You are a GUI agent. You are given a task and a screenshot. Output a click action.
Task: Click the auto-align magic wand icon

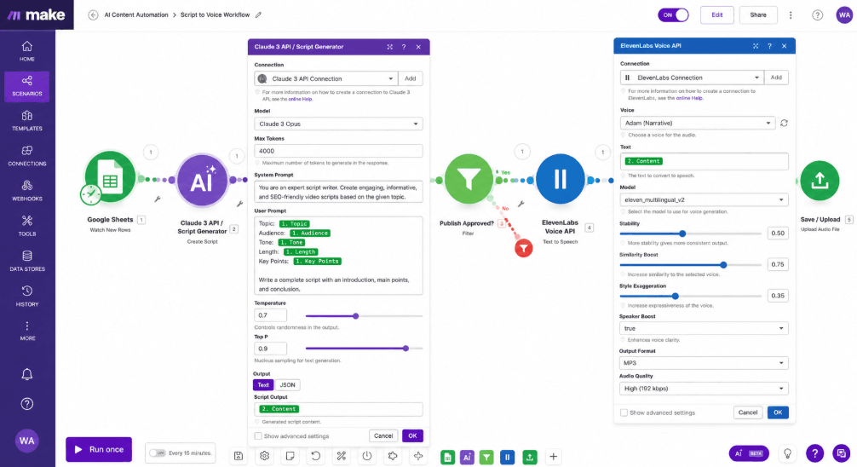point(342,456)
